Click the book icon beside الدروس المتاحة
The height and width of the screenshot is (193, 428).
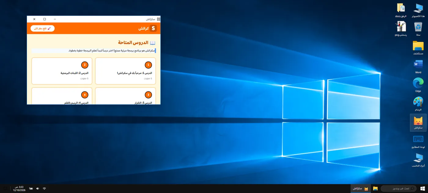coord(153,43)
